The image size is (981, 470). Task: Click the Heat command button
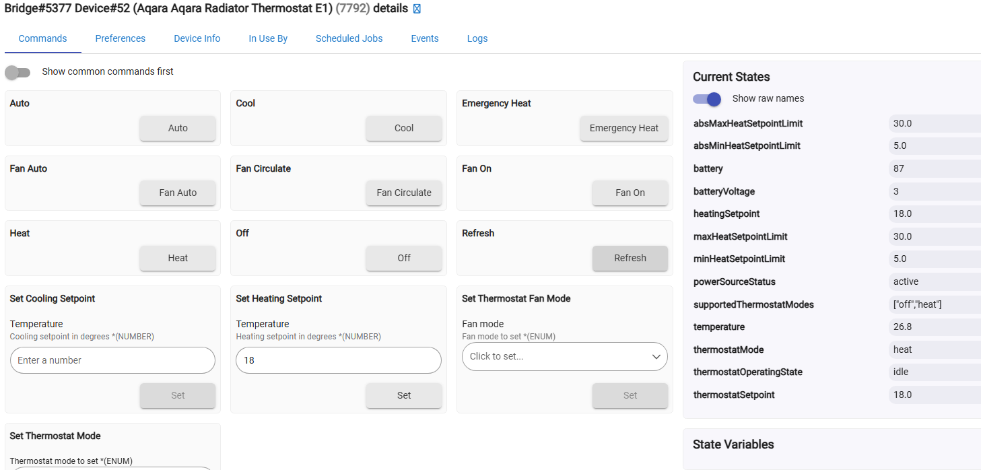coord(178,258)
